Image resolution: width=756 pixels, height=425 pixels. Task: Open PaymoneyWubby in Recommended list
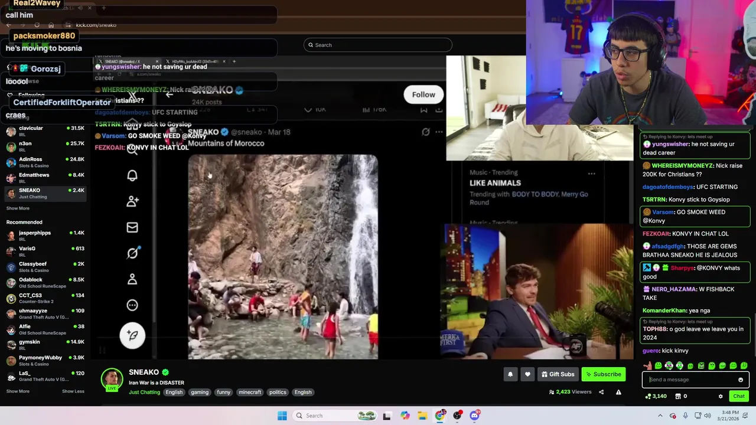point(45,360)
